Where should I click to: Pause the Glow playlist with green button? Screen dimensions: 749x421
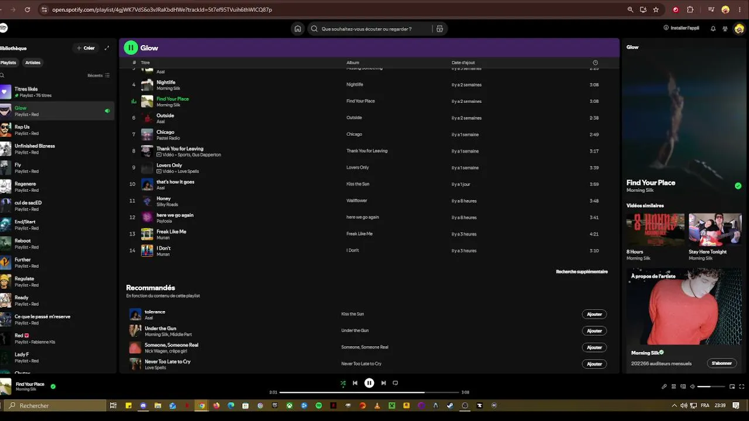pyautogui.click(x=130, y=48)
